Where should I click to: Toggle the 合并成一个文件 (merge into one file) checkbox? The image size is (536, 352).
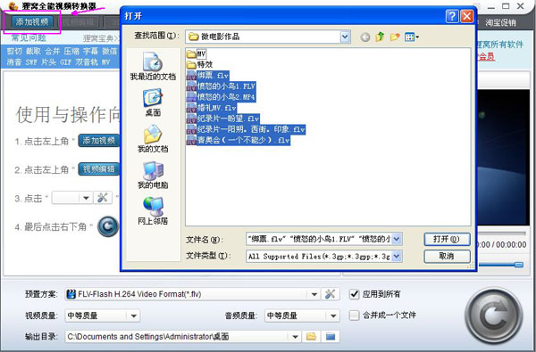pyautogui.click(x=354, y=315)
